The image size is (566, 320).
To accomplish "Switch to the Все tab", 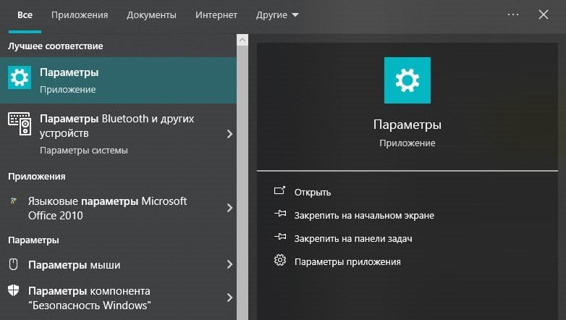I will (x=25, y=15).
